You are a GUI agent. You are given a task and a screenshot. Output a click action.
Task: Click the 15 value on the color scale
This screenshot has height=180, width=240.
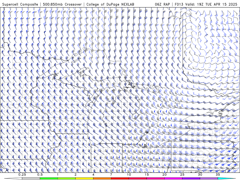[147, 175]
